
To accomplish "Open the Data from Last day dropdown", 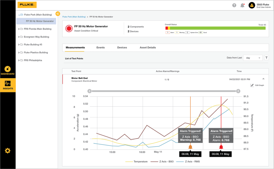I will (253, 58).
